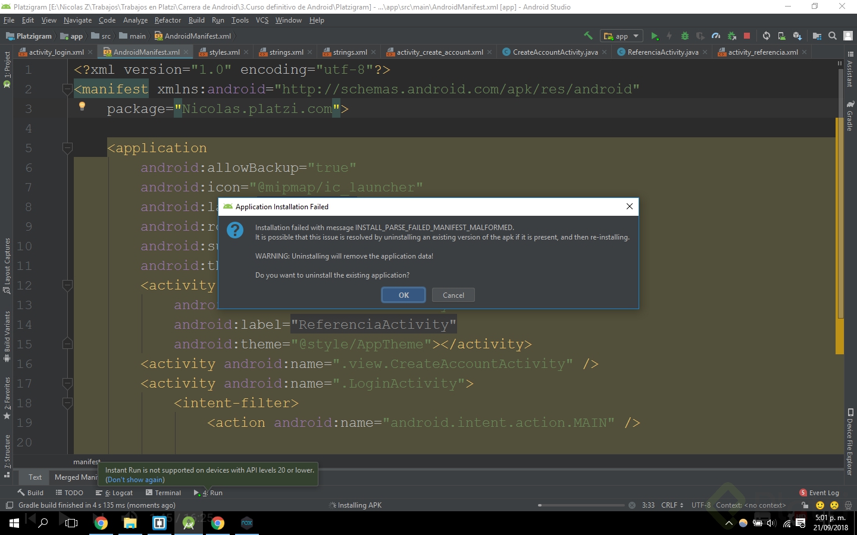Switch to the styles.xml tab
Screen dimensions: 857x535
coord(224,52)
